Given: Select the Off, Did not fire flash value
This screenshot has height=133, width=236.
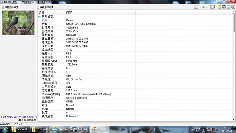Looking at the screenshot, I should click(74, 79).
